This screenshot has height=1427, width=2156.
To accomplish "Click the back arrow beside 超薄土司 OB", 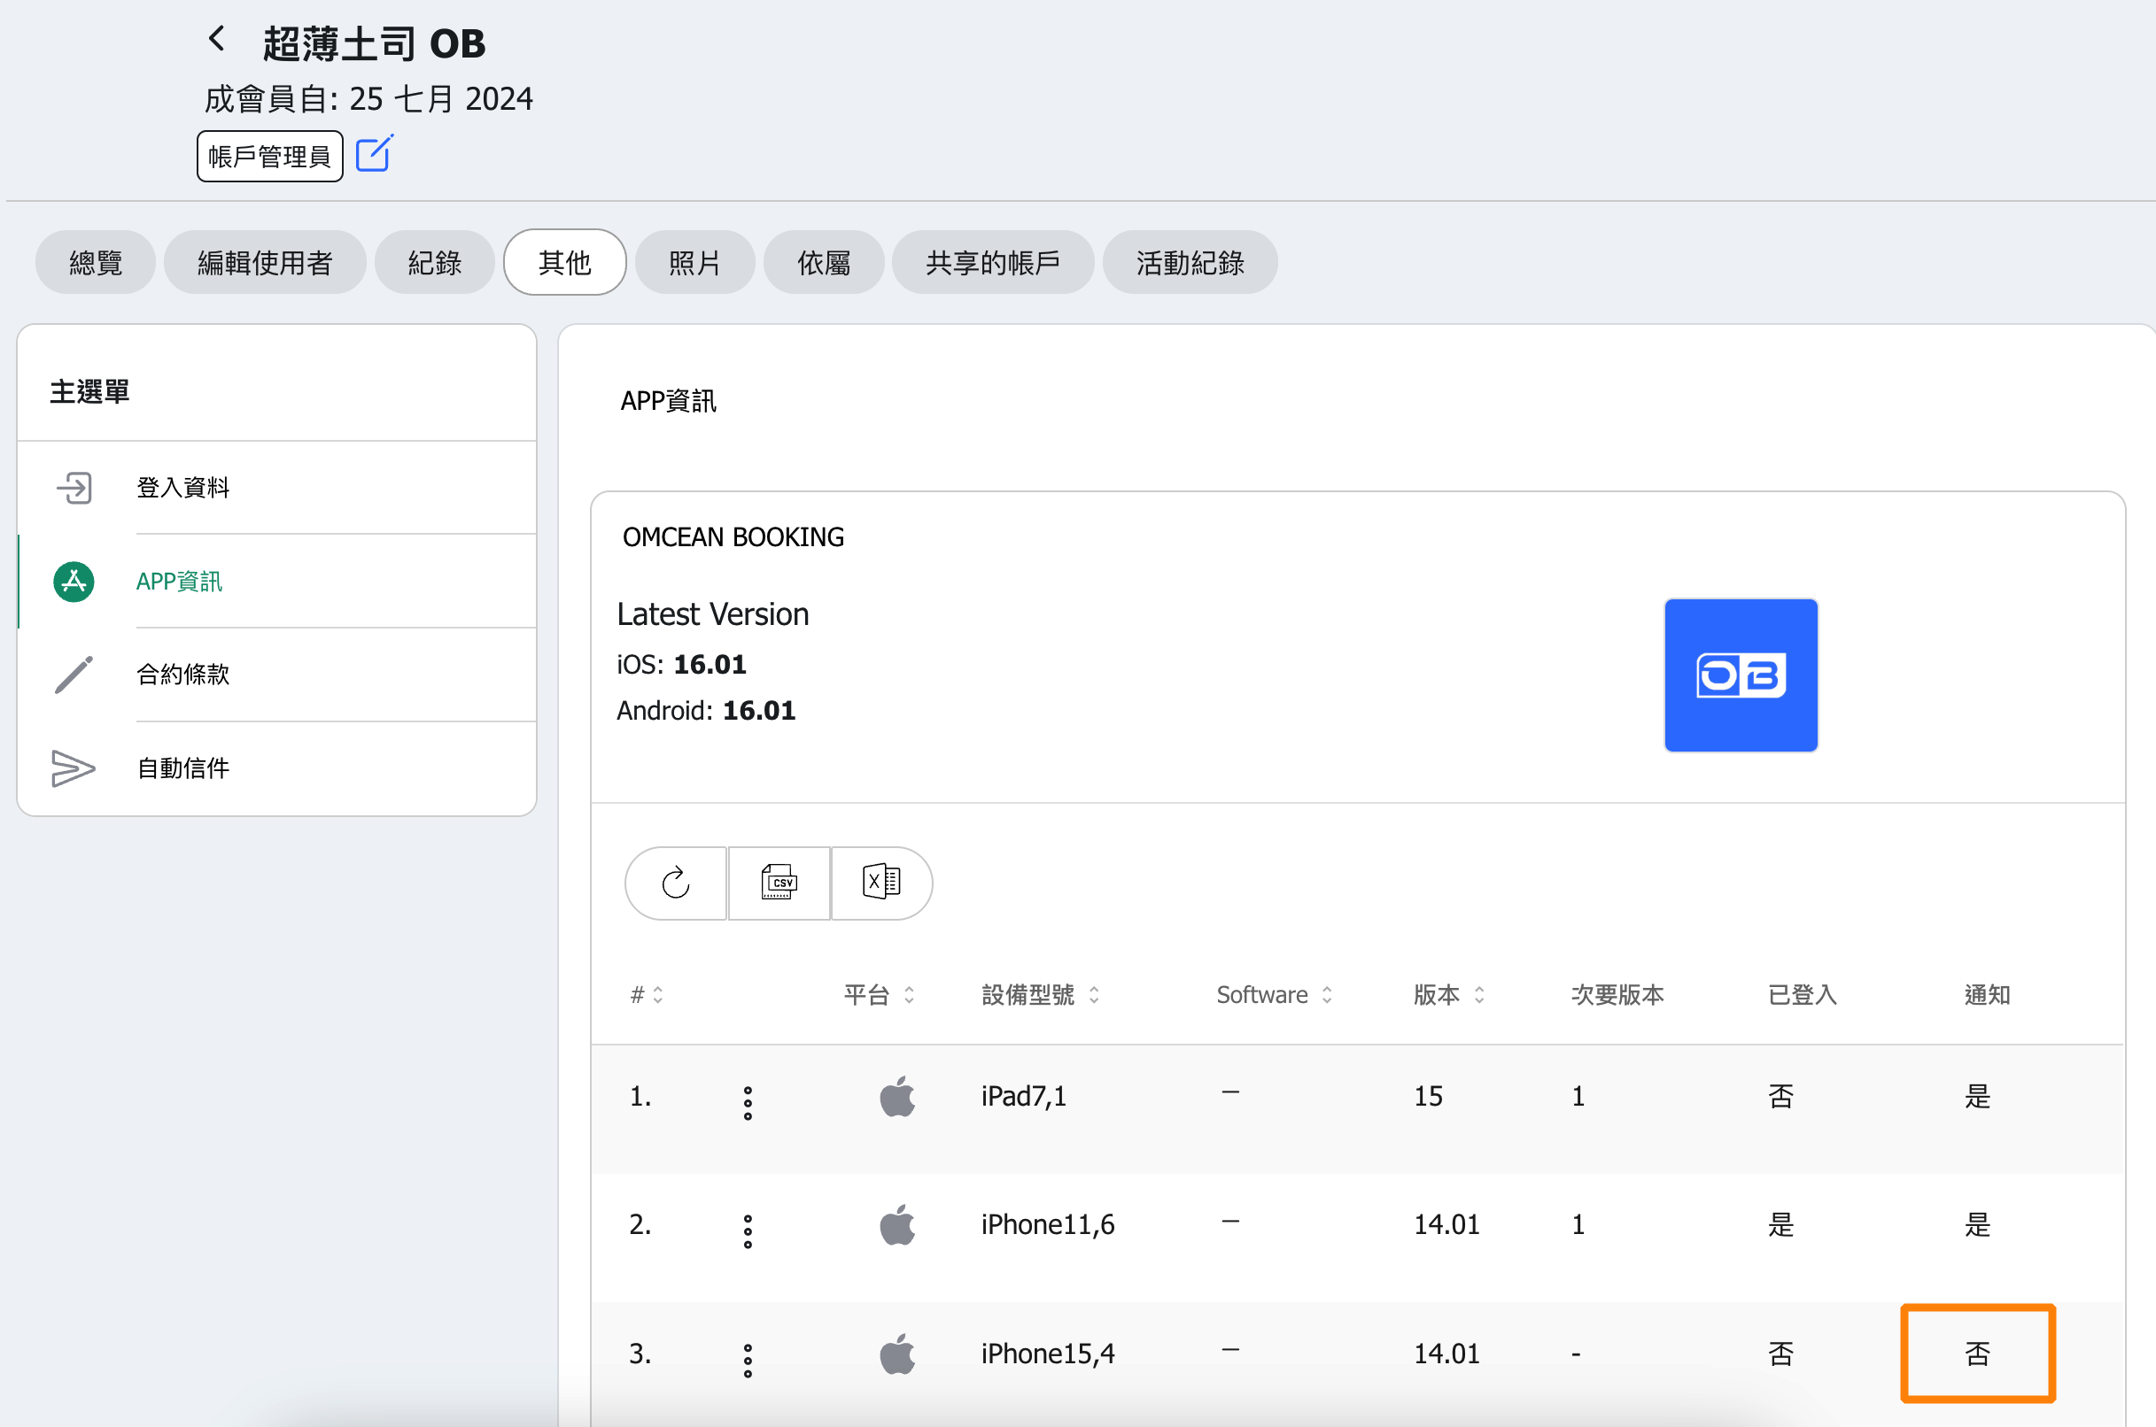I will click(216, 39).
